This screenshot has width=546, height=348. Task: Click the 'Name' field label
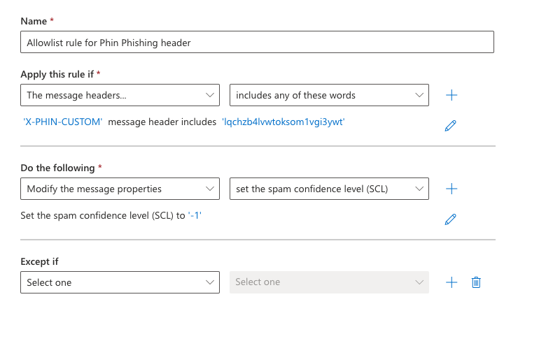tap(34, 22)
